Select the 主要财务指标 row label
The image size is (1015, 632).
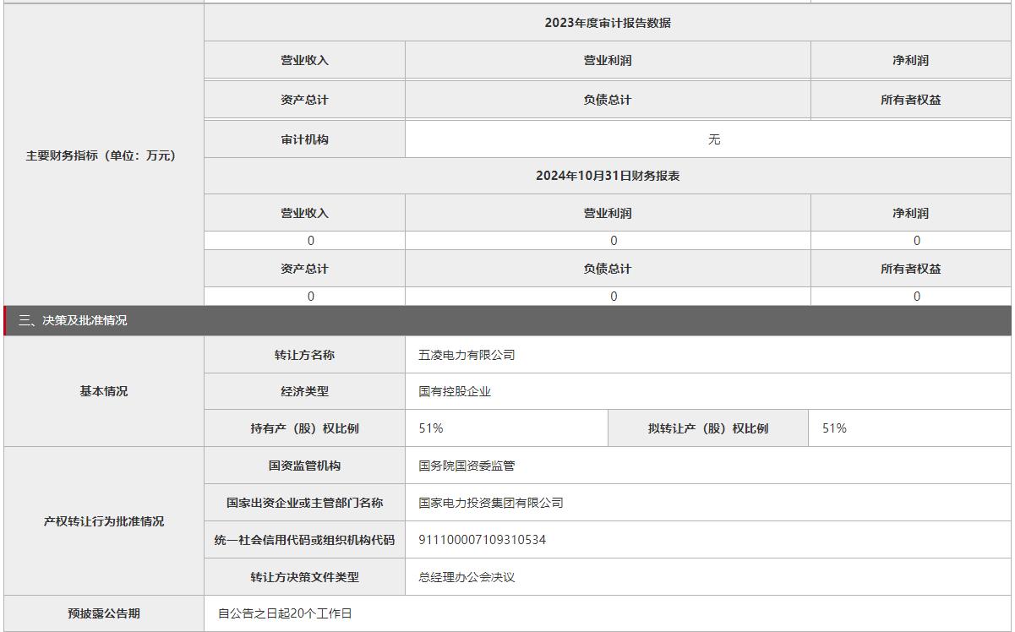point(101,155)
